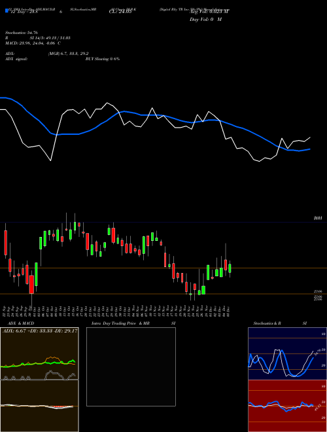Image resolution: width=327 pixels, height=432 pixels.
Task: Click the last green candlestick on the chart
Action: tap(230, 268)
